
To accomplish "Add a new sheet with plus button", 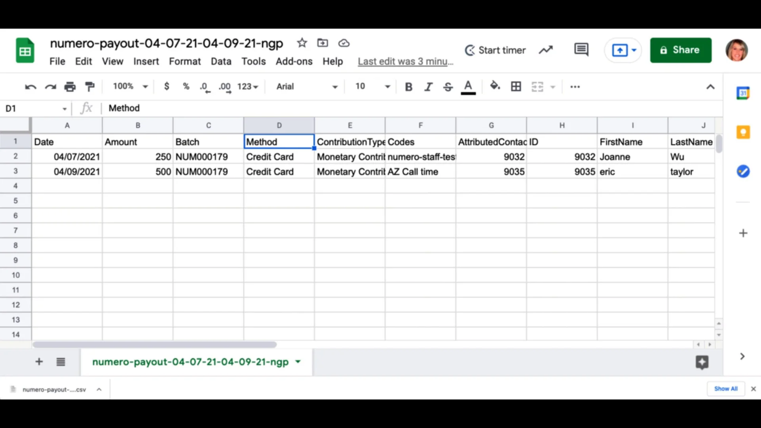I will tap(39, 361).
